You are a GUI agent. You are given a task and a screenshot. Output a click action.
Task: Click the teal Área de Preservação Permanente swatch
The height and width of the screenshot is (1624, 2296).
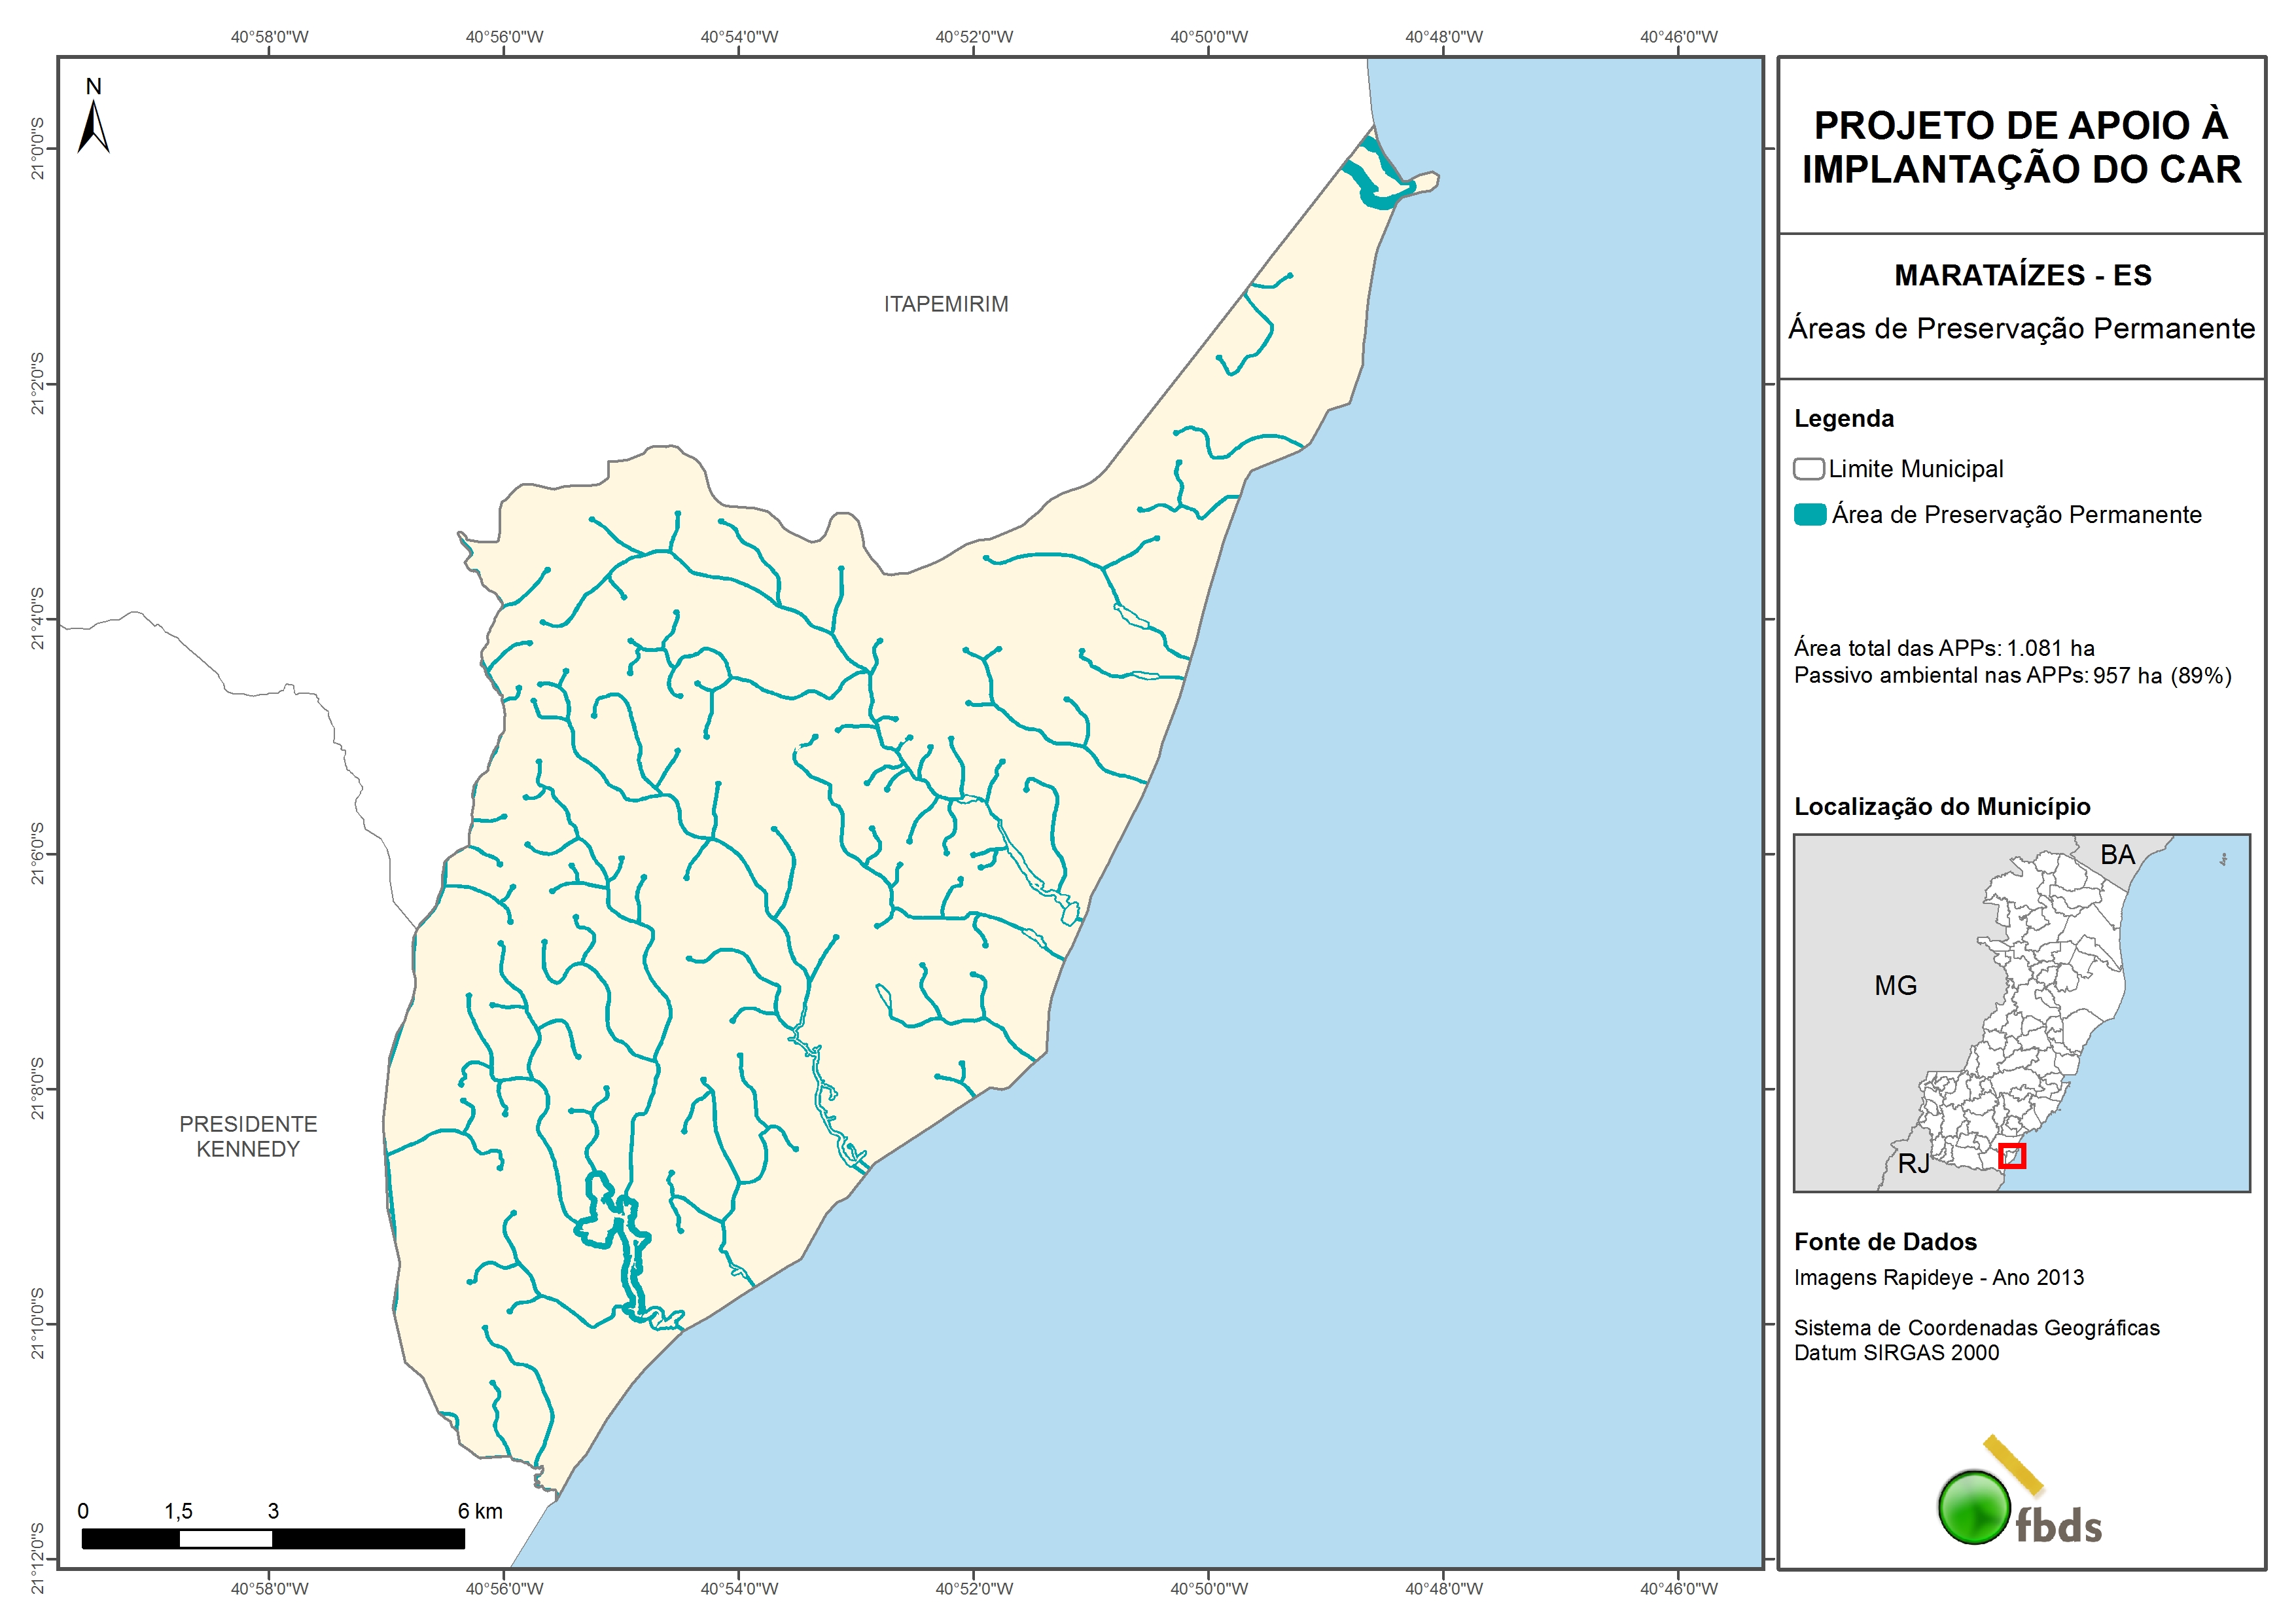[1810, 515]
